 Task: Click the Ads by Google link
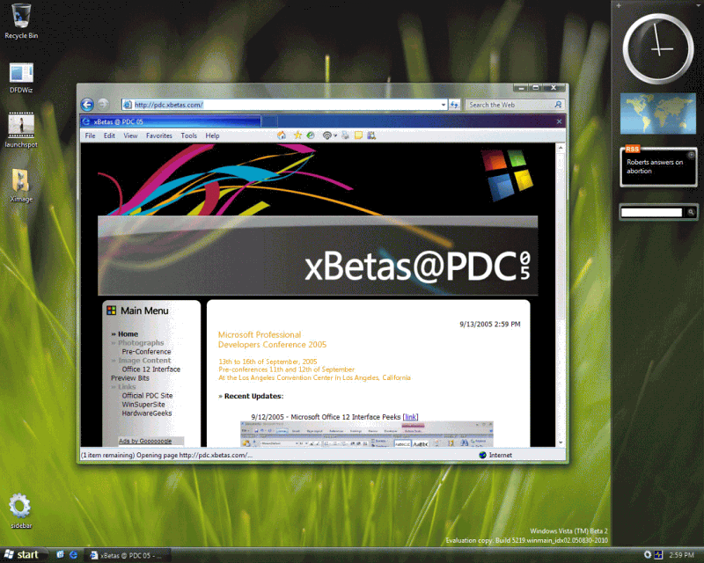click(x=145, y=441)
